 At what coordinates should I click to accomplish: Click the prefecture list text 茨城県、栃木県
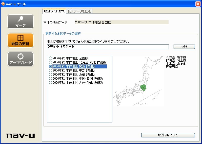[176, 57]
